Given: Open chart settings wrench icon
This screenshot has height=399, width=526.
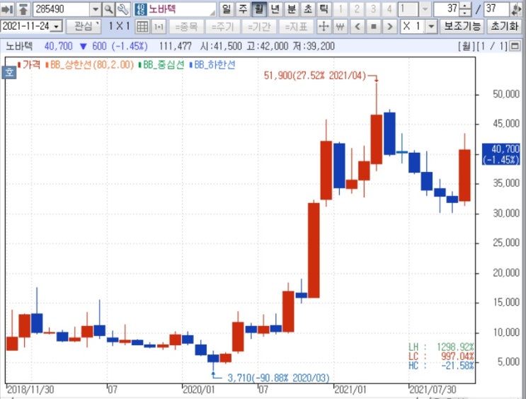Looking at the screenshot, I should pyautogui.click(x=123, y=9).
